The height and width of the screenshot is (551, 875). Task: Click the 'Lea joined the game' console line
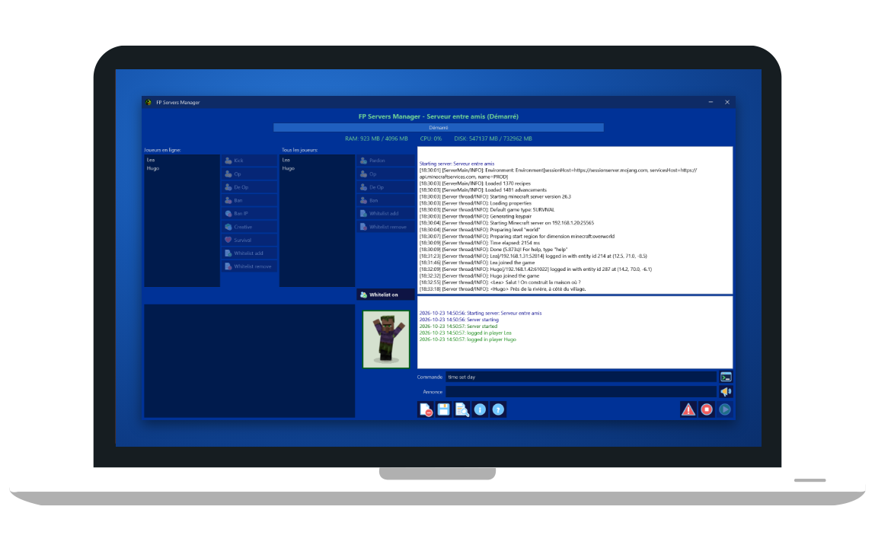click(477, 263)
